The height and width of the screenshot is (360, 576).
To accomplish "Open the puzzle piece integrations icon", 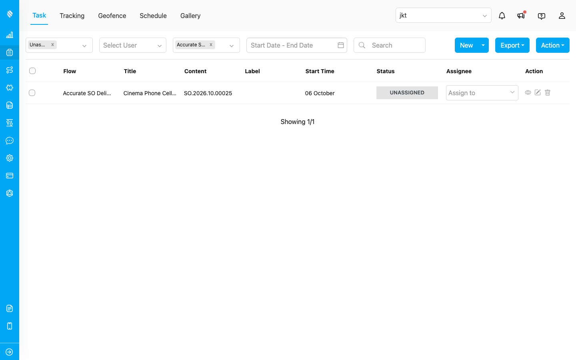I will pos(10,88).
